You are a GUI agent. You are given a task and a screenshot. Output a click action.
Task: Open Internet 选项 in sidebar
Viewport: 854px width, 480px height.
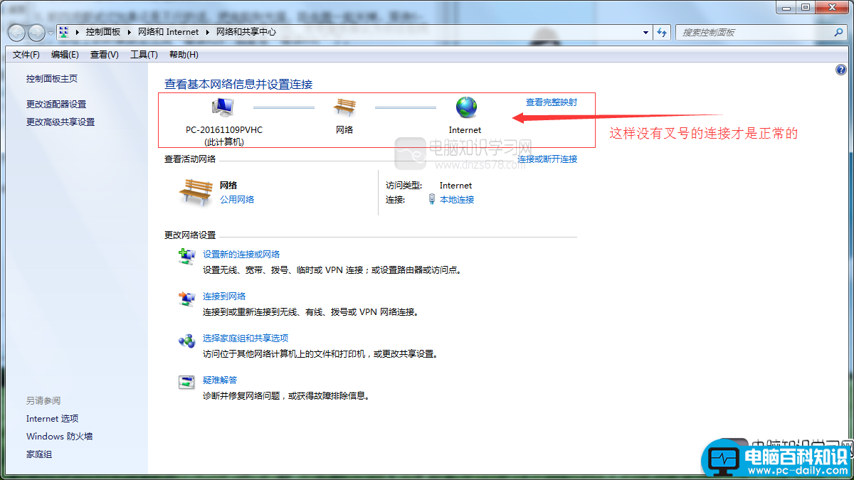click(53, 418)
